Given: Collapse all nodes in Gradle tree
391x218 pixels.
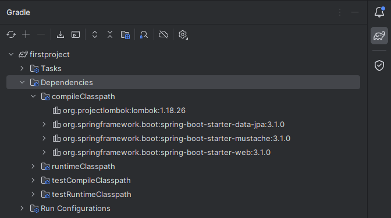Looking at the screenshot, I should pyautogui.click(x=110, y=34).
